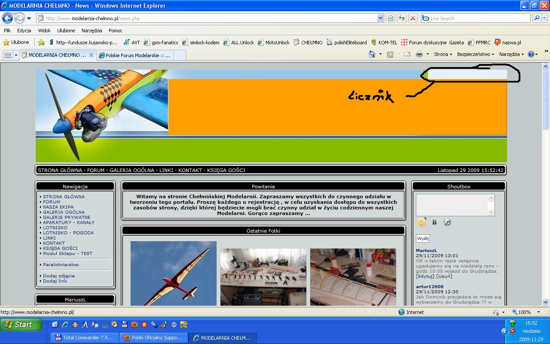Click the browser Forward arrow button
The height and width of the screenshot is (344, 550).
[19, 18]
